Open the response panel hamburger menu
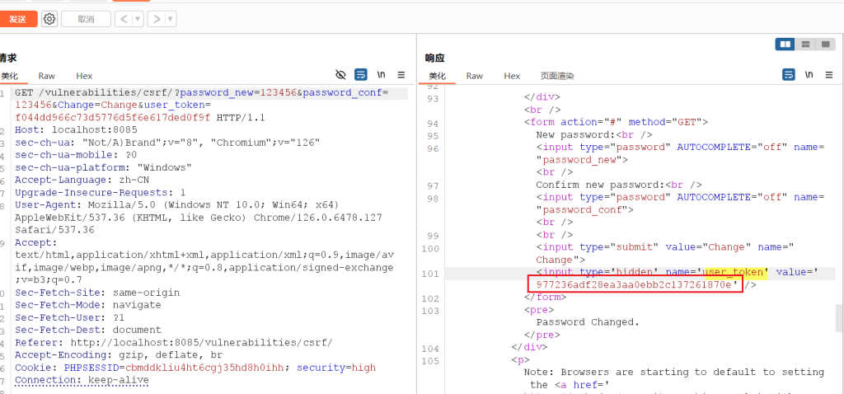Screen dimensions: 844x394 [x=828, y=75]
